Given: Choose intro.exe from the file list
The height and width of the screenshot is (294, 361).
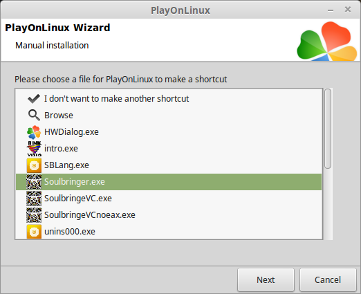Looking at the screenshot, I should point(169,149).
